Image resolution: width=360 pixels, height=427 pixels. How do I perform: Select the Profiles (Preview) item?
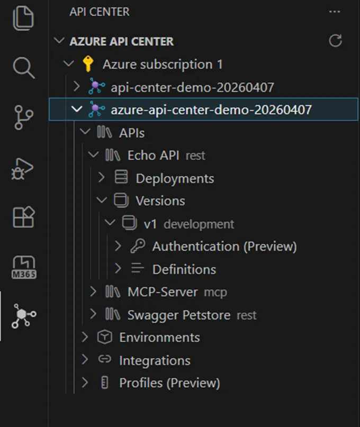(x=169, y=383)
